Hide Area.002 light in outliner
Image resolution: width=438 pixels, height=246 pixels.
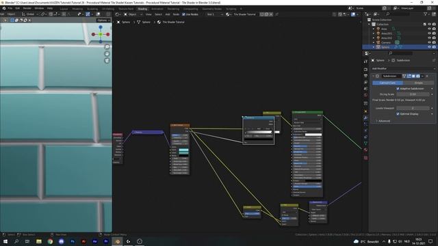click(429, 38)
